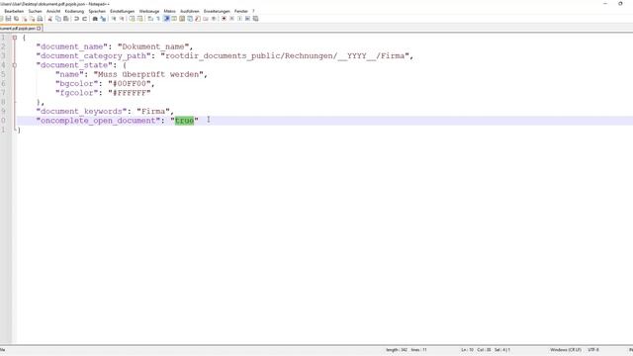The width and height of the screenshot is (633, 356).
Task: Click the Zoom Out toolbar icon
Action: coord(122,19)
